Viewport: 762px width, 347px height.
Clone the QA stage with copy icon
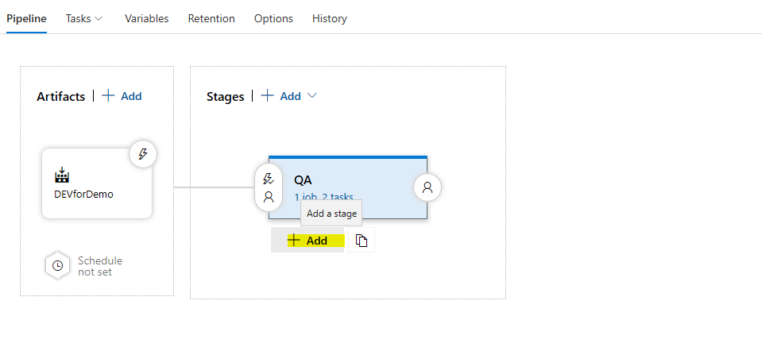click(x=361, y=241)
